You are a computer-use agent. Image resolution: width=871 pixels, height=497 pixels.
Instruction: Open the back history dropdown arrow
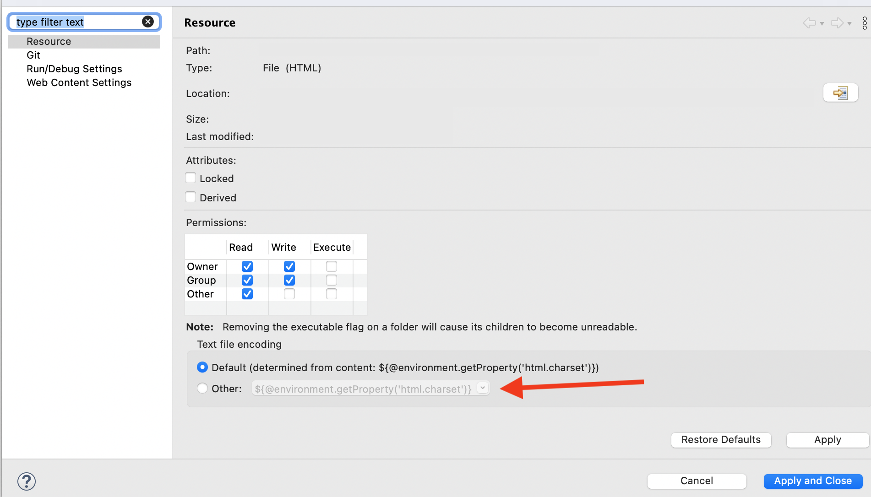(x=822, y=23)
